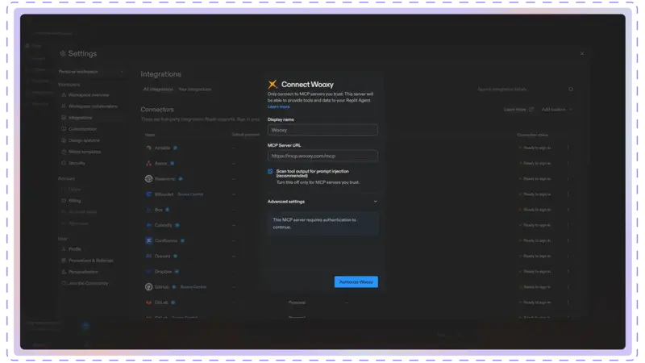
Task: Switch to the All integrations tab
Action: click(158, 90)
